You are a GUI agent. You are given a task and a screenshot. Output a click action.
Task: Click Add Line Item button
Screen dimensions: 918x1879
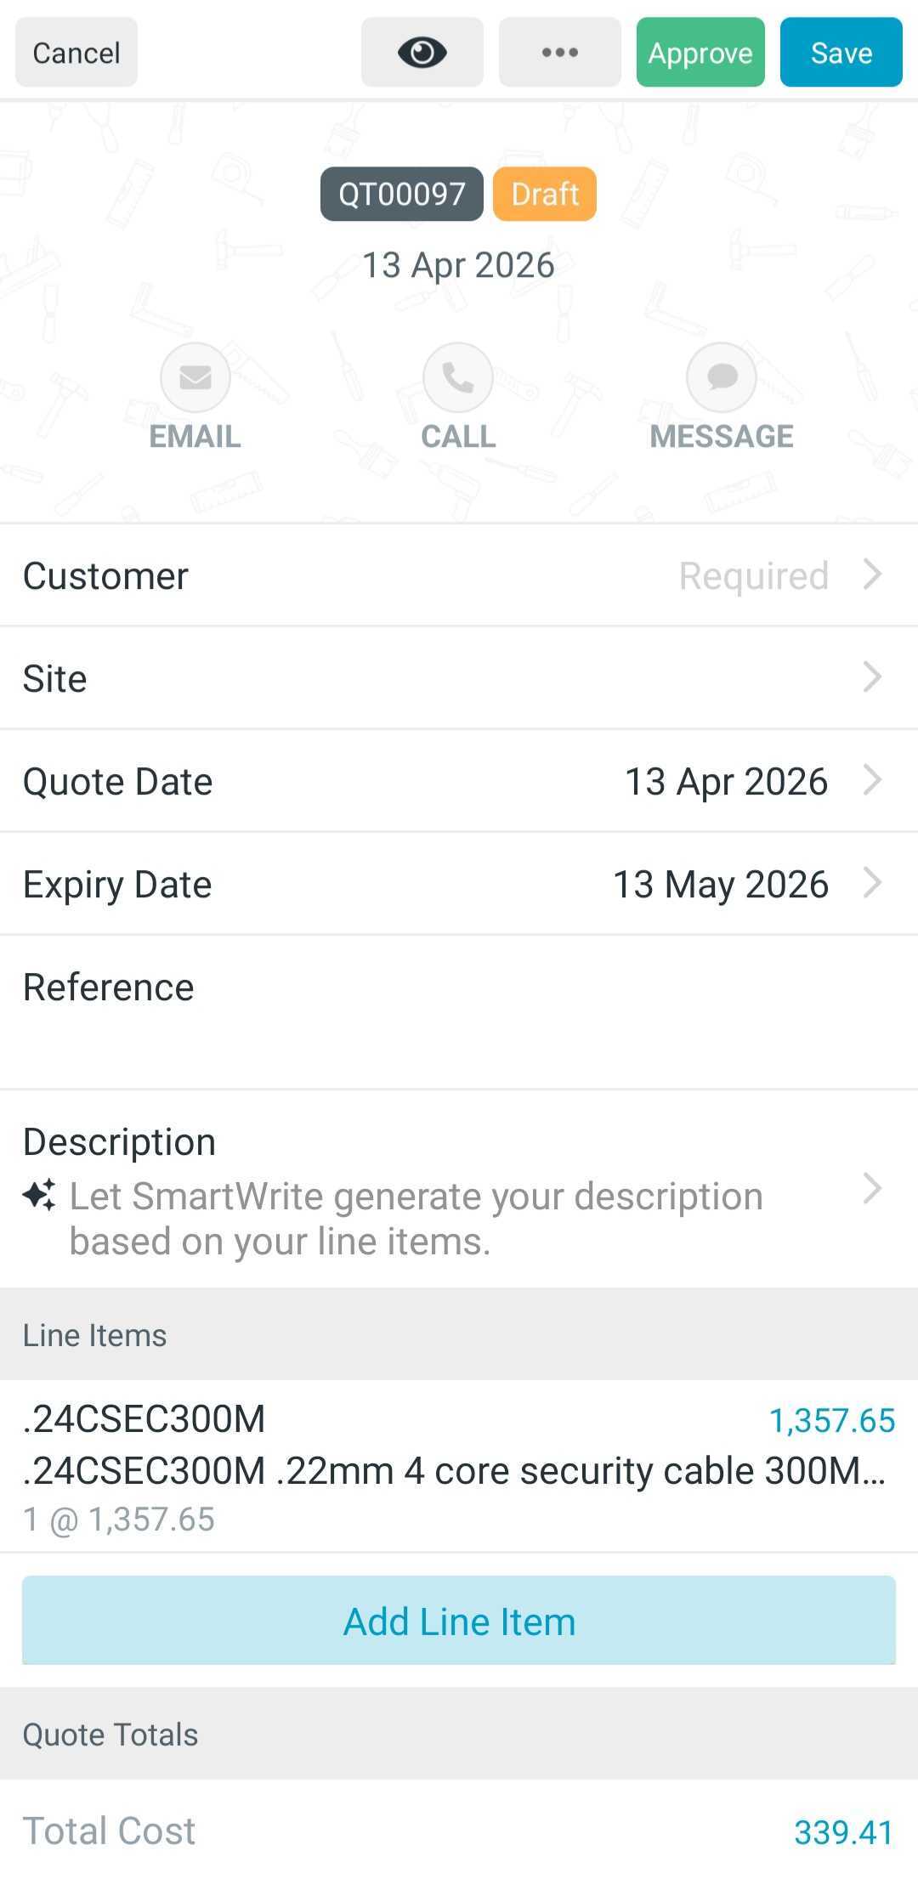pos(459,1621)
